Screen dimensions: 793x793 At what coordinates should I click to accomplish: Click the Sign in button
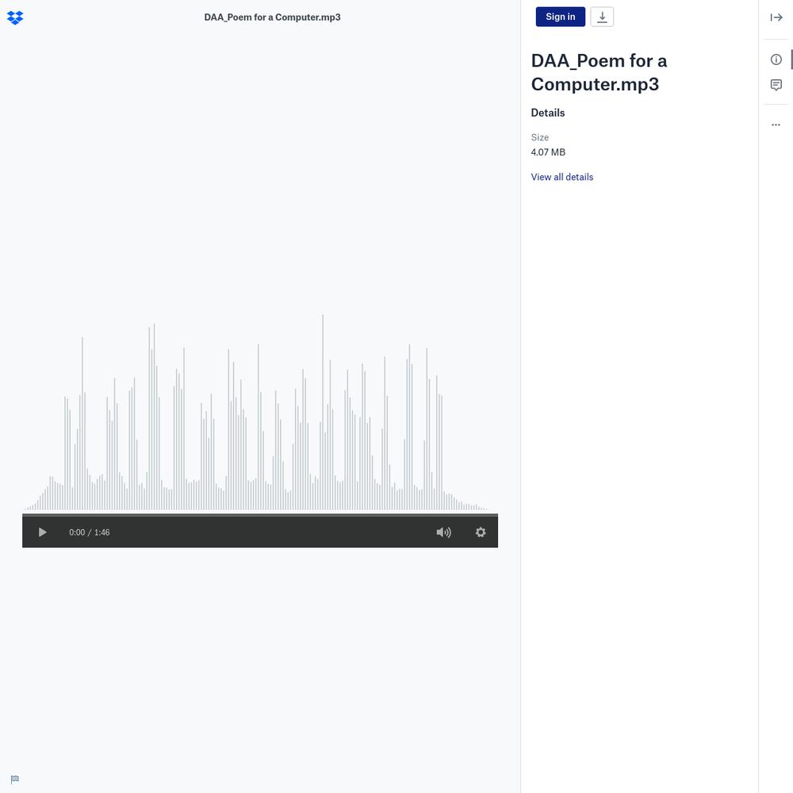(561, 17)
